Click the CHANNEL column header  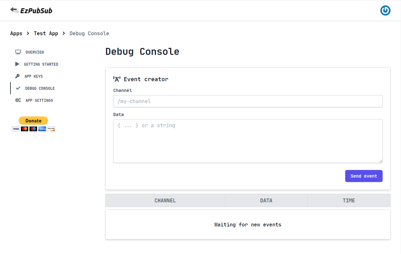(x=165, y=200)
